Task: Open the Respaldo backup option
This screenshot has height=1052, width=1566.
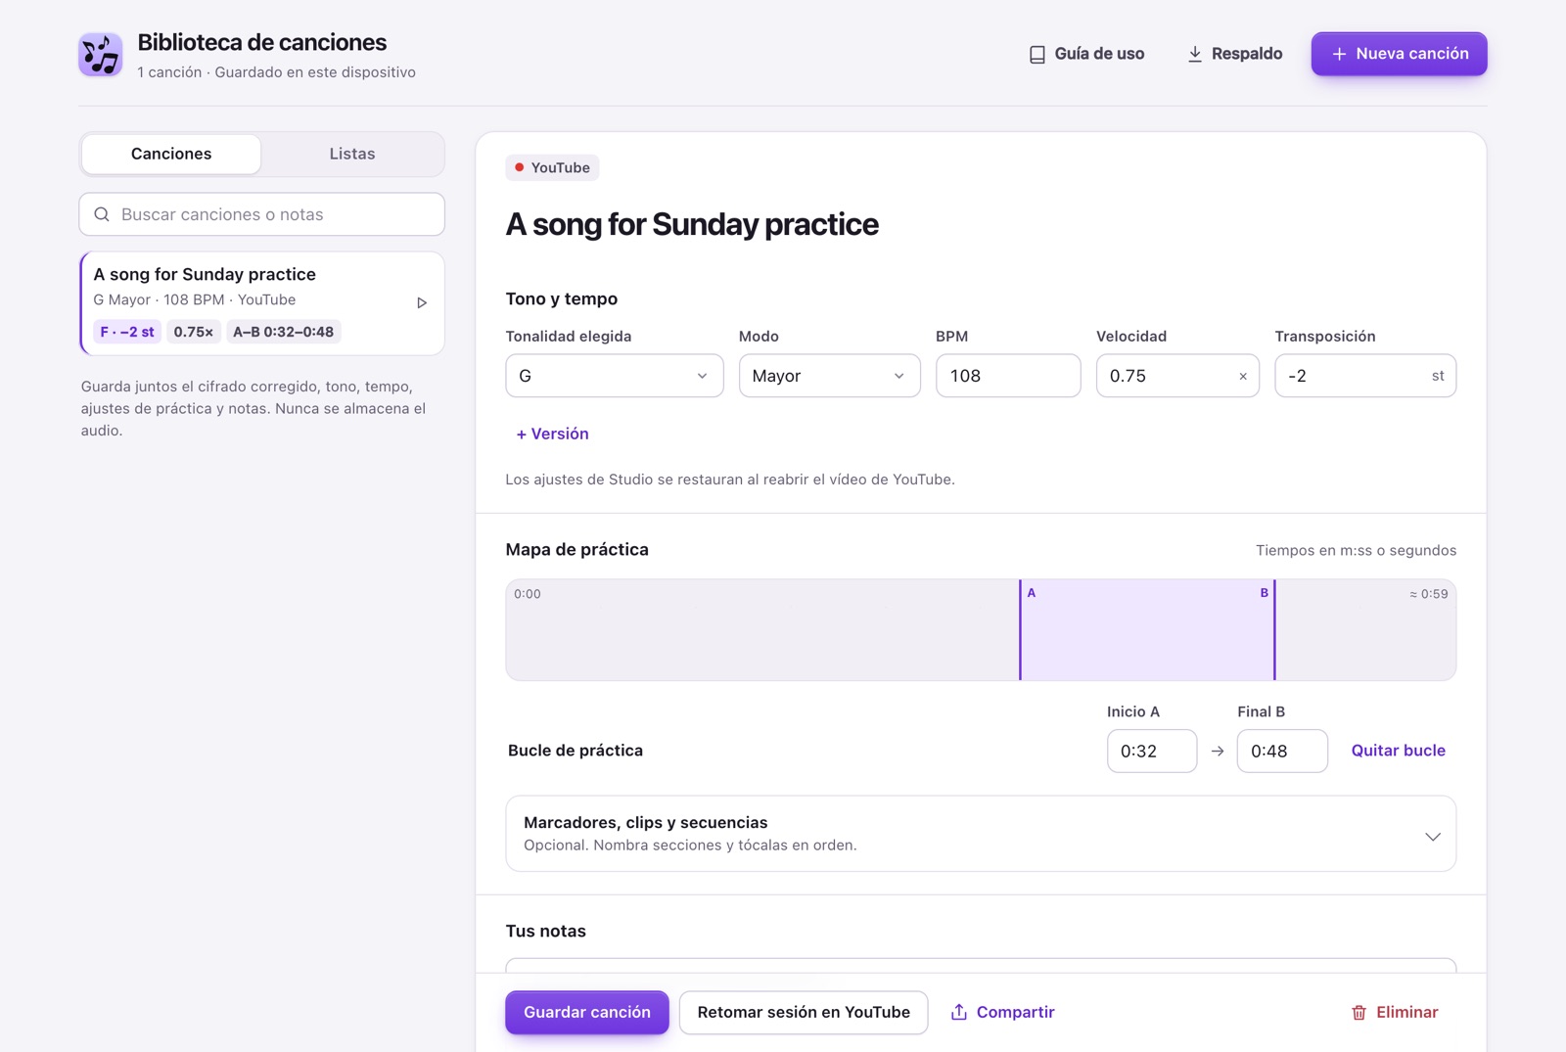Action: click(x=1234, y=54)
